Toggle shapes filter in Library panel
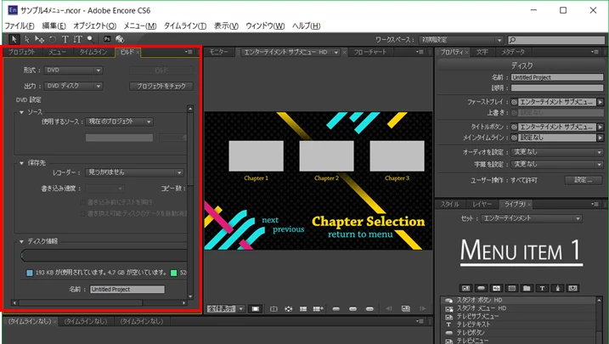Image resolution: width=609 pixels, height=344 pixels. click(557, 288)
